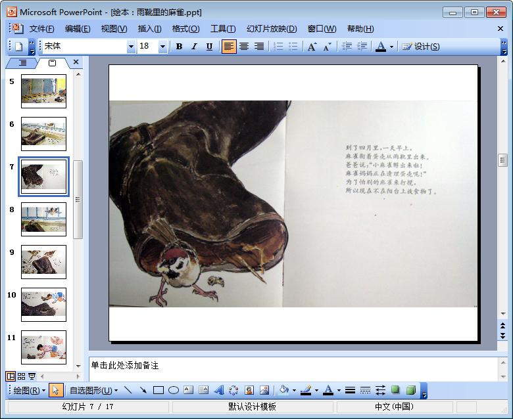Insert picture from file
Screen dimensions: 513x419
point(264,390)
